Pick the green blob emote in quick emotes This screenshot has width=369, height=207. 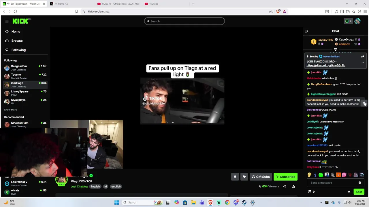click(321, 175)
